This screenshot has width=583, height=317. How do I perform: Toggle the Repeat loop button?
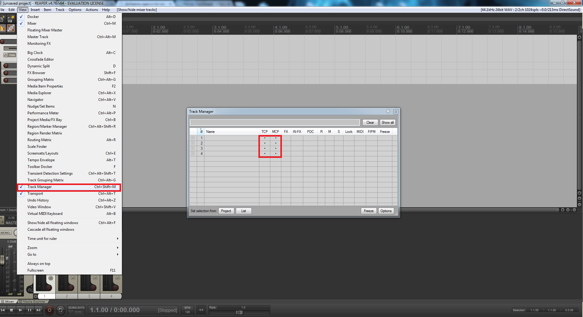pyautogui.click(x=60, y=310)
